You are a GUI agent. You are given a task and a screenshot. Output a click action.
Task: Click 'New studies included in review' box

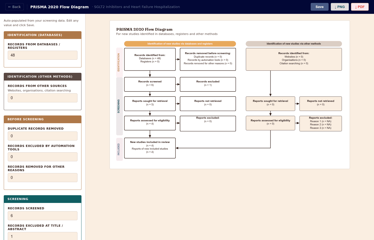coord(150,148)
